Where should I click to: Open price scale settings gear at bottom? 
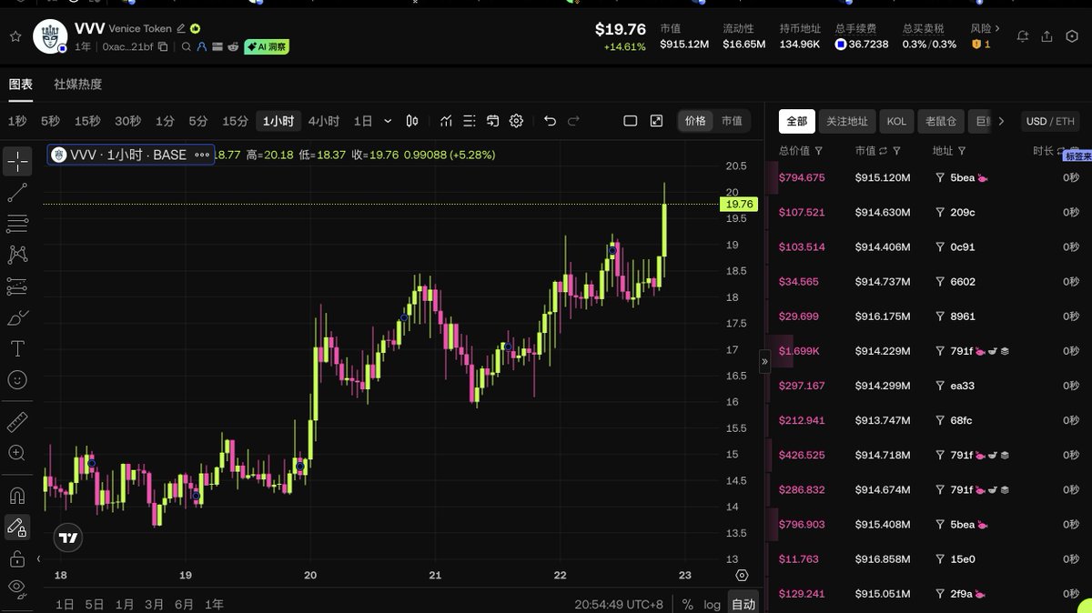click(742, 576)
